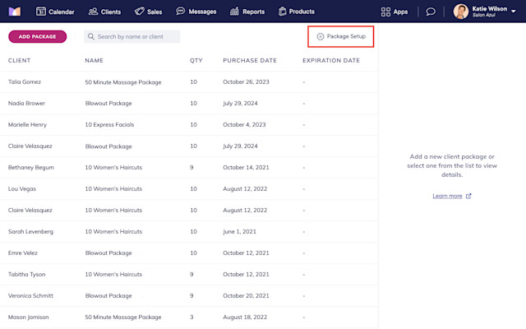Select the Nadia Brower row
Viewport: 526px width, 329px height.
click(x=189, y=104)
